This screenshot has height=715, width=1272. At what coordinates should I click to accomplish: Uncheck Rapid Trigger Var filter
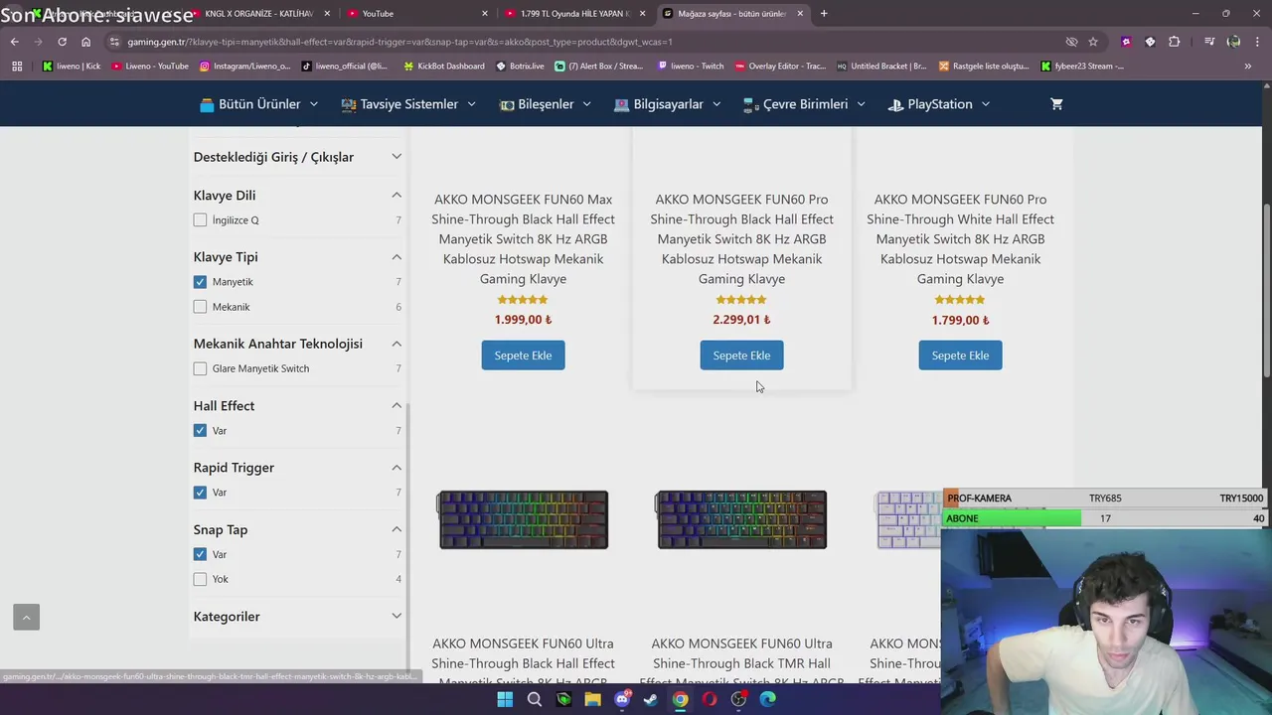200,493
